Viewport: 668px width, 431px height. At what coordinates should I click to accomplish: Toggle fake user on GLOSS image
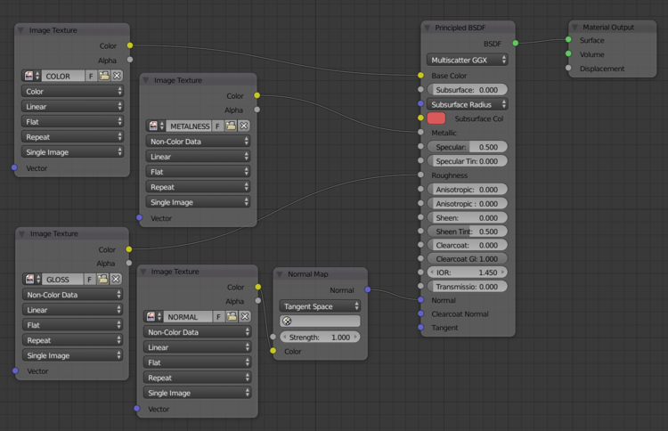tap(91, 280)
